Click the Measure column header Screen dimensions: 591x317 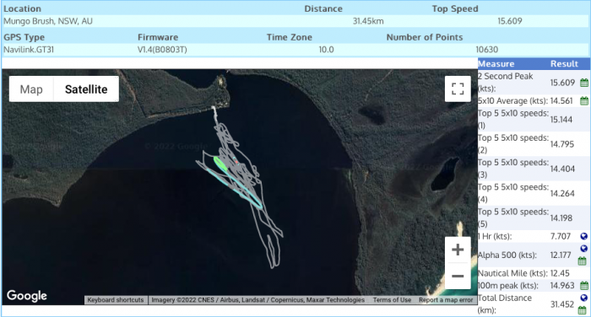(x=496, y=63)
